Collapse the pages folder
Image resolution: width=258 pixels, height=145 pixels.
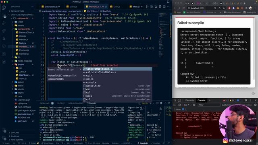21,64
